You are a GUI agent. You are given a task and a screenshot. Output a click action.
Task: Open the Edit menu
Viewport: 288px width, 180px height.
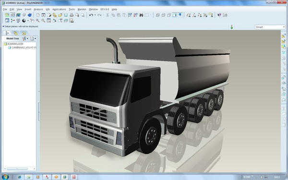(x=12, y=10)
